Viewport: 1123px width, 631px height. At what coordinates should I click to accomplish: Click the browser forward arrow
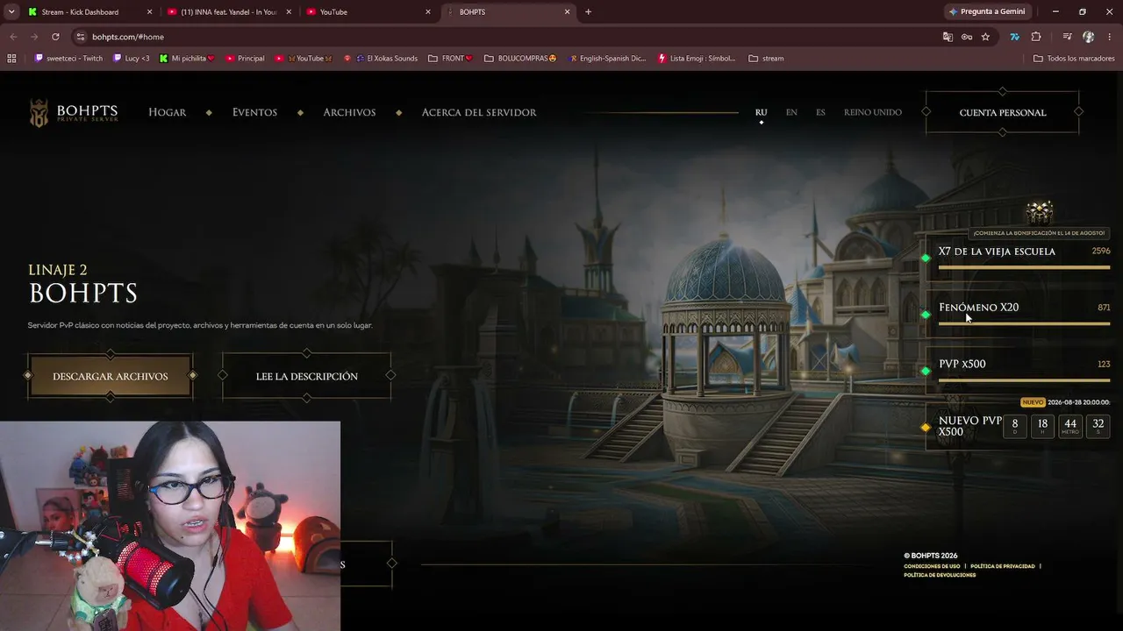34,37
